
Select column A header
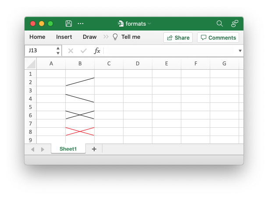pyautogui.click(x=51, y=64)
